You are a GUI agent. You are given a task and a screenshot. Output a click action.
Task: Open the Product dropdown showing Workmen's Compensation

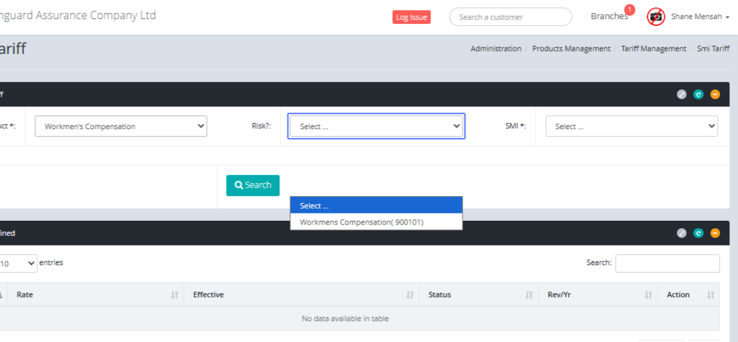click(x=121, y=126)
